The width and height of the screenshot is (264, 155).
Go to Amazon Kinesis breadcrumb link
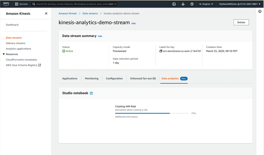[67, 13]
